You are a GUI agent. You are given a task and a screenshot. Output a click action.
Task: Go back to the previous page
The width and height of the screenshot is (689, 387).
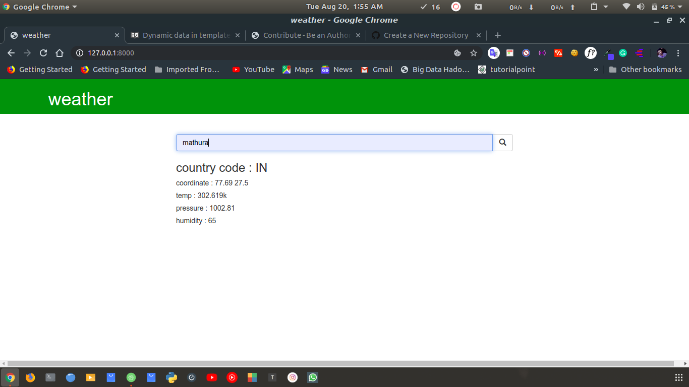pos(11,53)
